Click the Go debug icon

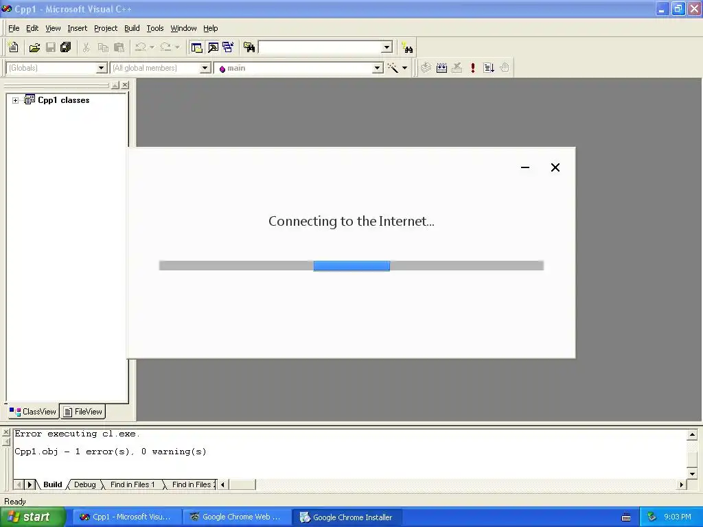489,68
